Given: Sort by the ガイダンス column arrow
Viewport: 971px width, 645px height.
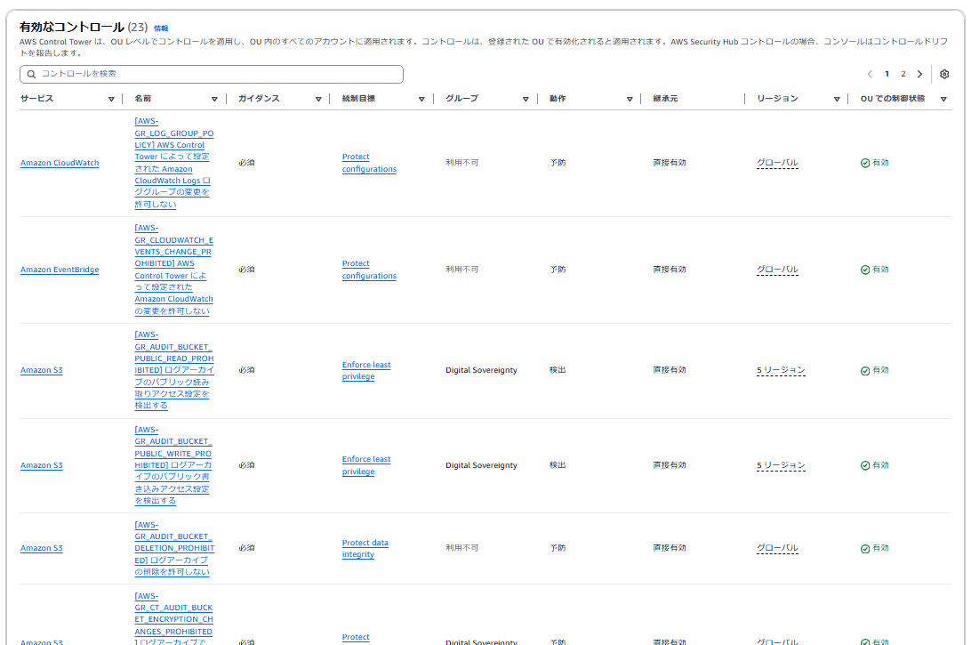Looking at the screenshot, I should click(x=318, y=99).
